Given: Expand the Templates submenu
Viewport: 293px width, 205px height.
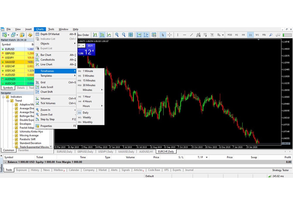Looking at the screenshot, I should [56, 76].
